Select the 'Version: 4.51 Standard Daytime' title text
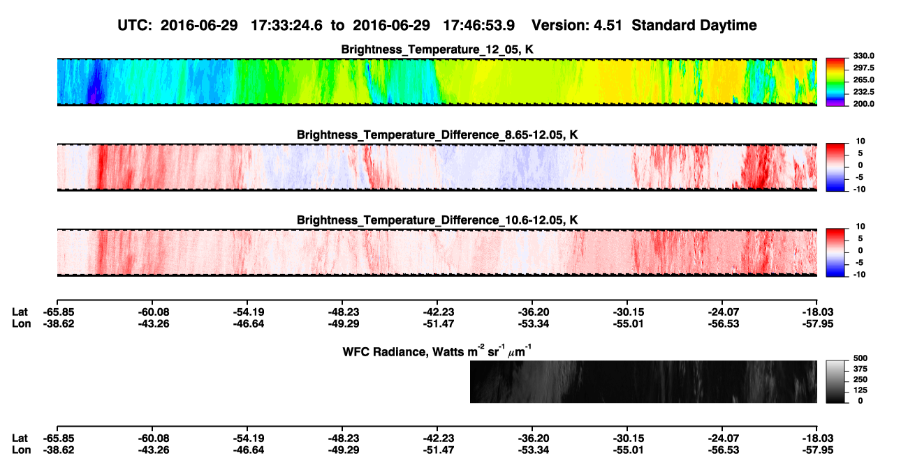 [644, 25]
